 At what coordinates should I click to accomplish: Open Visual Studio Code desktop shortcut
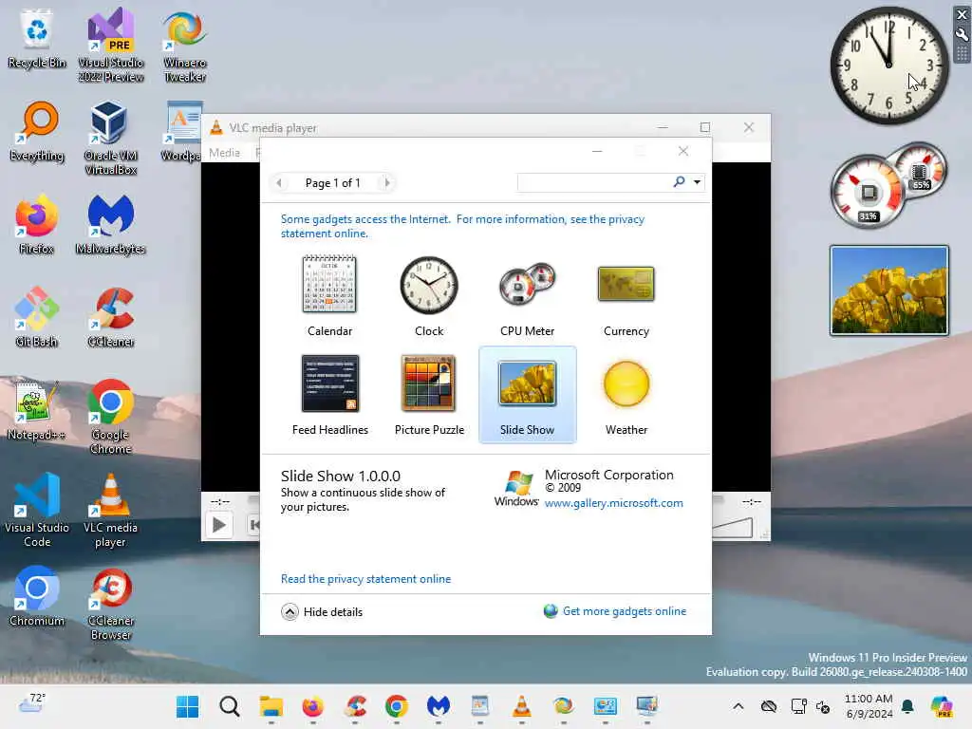point(37,510)
